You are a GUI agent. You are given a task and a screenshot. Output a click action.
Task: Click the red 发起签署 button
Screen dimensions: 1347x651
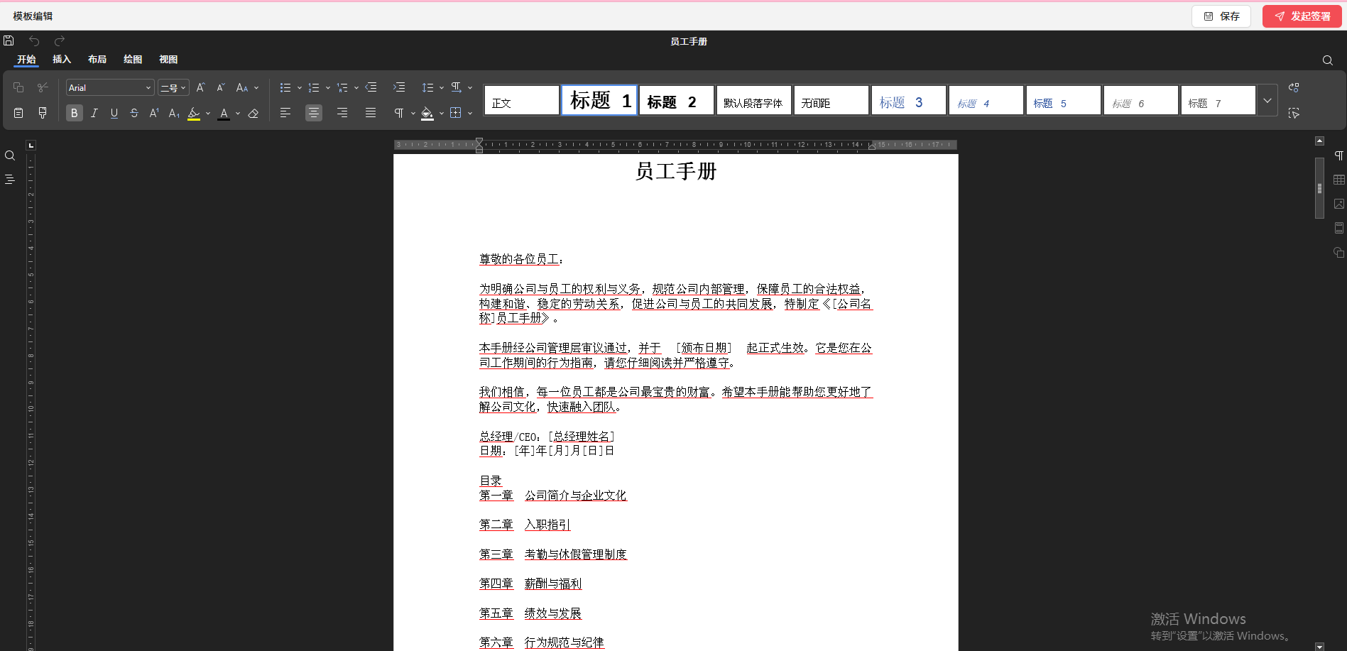1302,16
